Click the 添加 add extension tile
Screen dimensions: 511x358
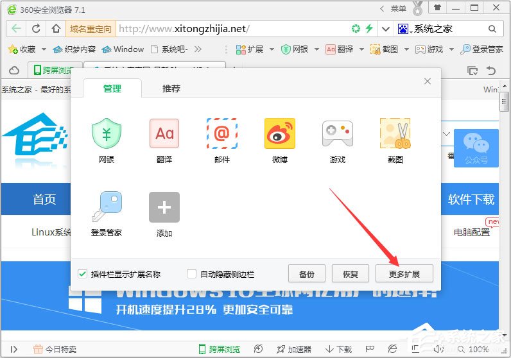164,207
